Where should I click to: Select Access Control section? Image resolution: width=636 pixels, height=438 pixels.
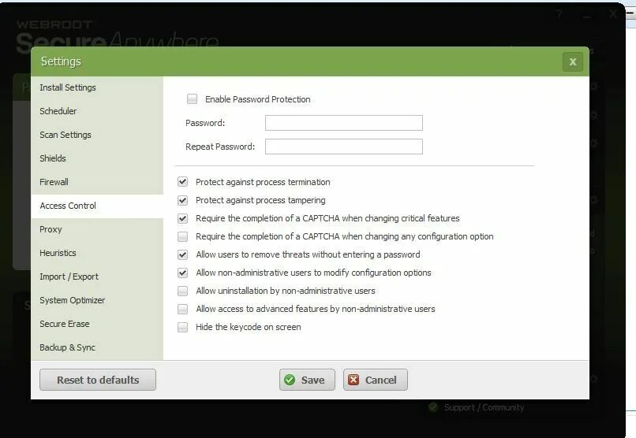[x=97, y=206]
